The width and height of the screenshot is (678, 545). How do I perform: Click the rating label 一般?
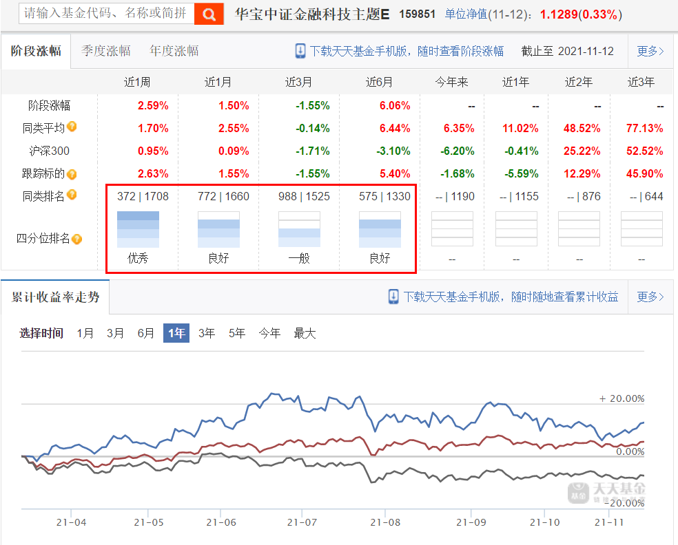[x=299, y=258]
